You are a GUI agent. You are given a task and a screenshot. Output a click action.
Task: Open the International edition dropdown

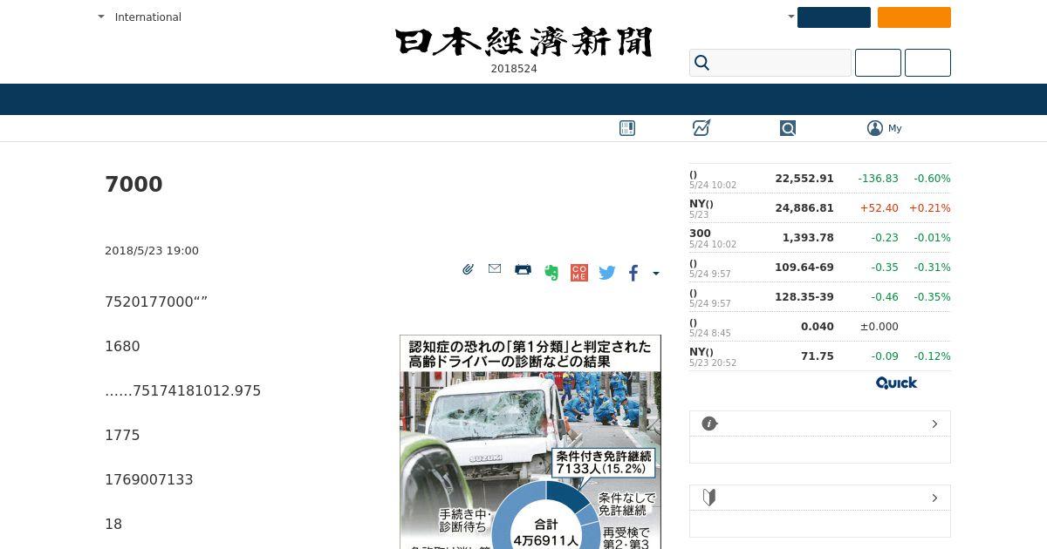[140, 17]
